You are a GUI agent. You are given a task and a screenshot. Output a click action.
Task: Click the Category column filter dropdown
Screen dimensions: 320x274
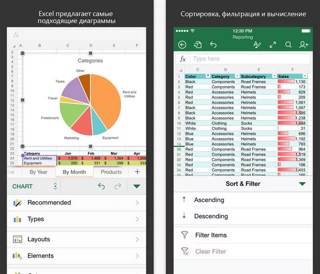(x=237, y=76)
